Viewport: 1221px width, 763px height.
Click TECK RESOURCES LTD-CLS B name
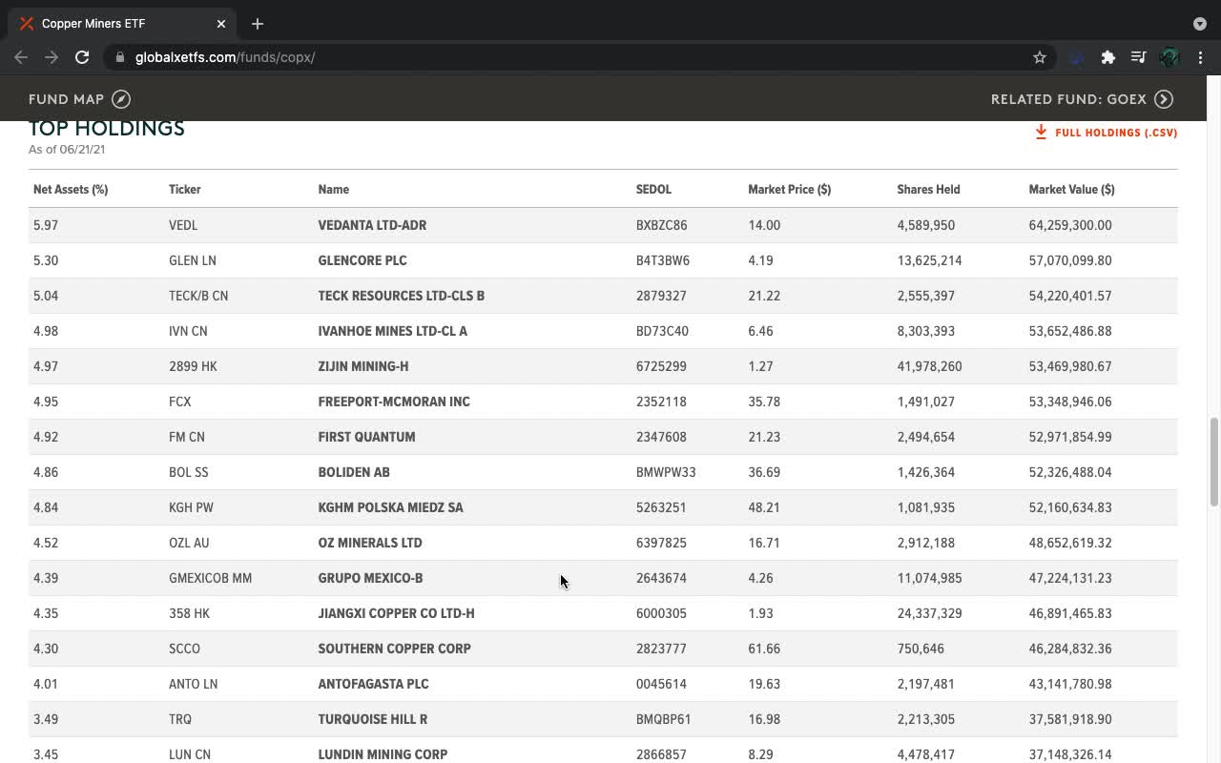point(402,296)
